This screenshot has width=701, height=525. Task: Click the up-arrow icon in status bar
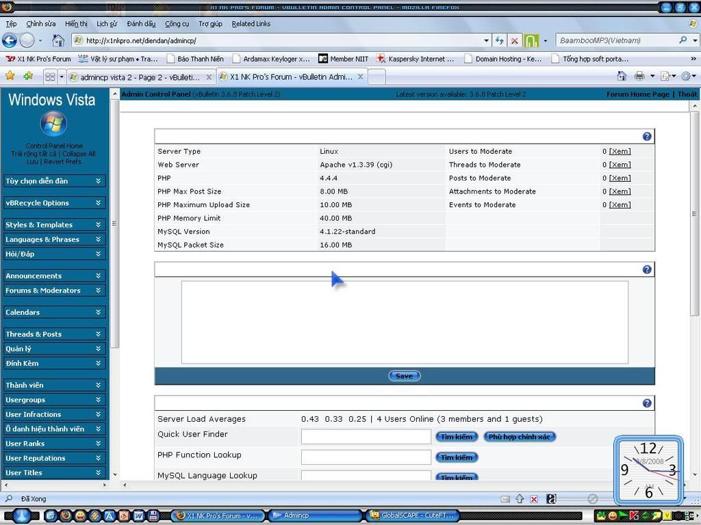click(520, 499)
